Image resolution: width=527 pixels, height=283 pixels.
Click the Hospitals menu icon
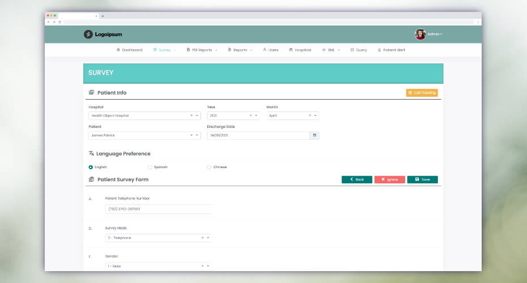click(x=291, y=50)
